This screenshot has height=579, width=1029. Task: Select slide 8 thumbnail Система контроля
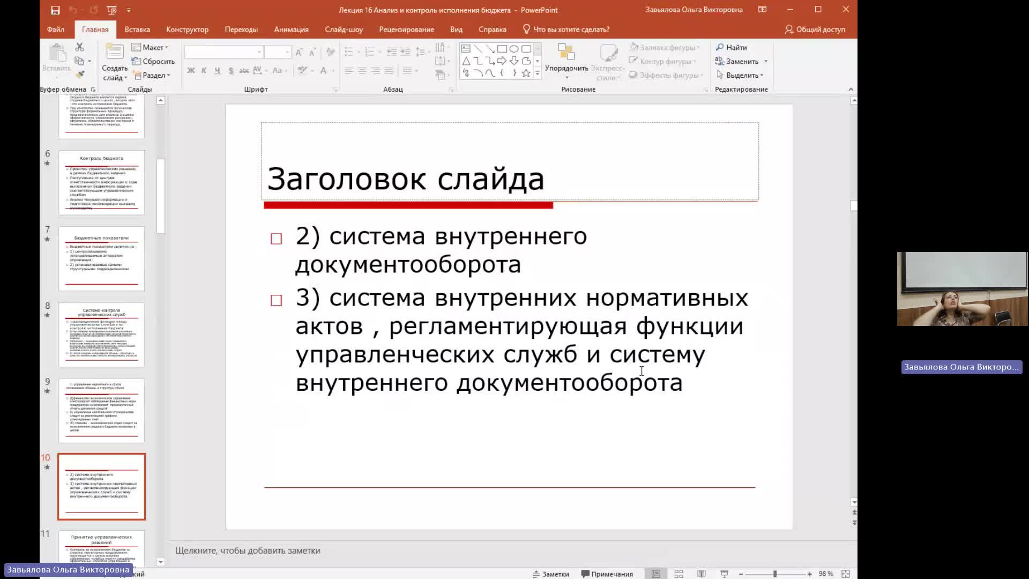click(101, 335)
